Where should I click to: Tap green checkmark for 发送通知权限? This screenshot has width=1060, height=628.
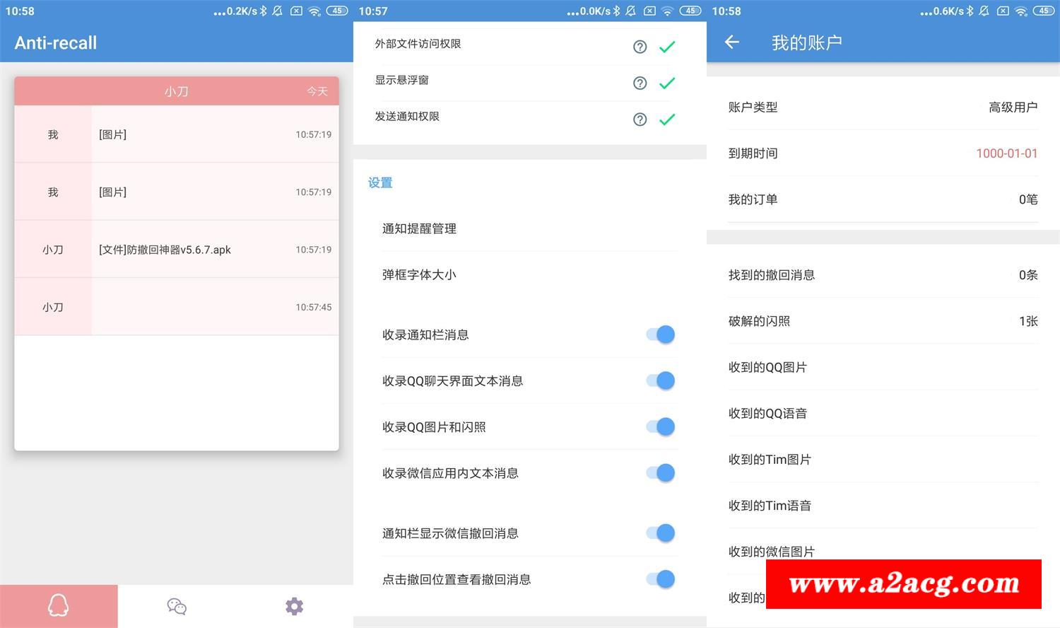(x=667, y=120)
